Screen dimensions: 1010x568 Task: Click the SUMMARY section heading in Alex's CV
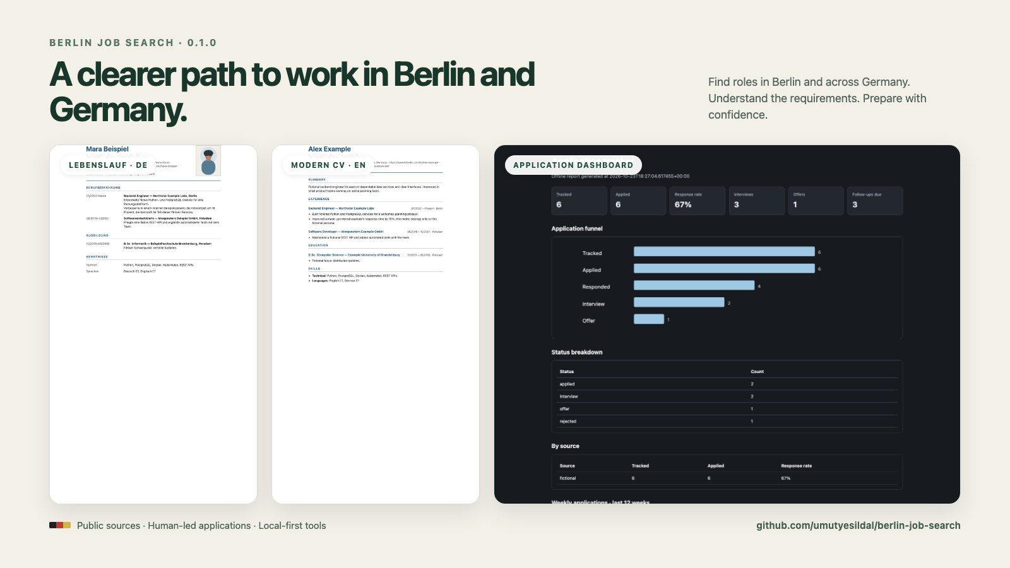(317, 180)
